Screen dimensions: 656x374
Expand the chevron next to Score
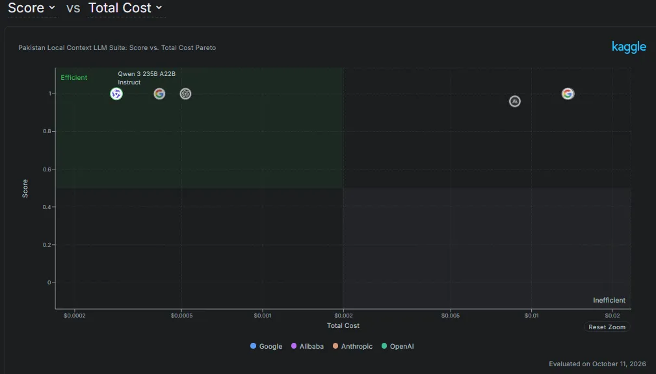coord(52,8)
